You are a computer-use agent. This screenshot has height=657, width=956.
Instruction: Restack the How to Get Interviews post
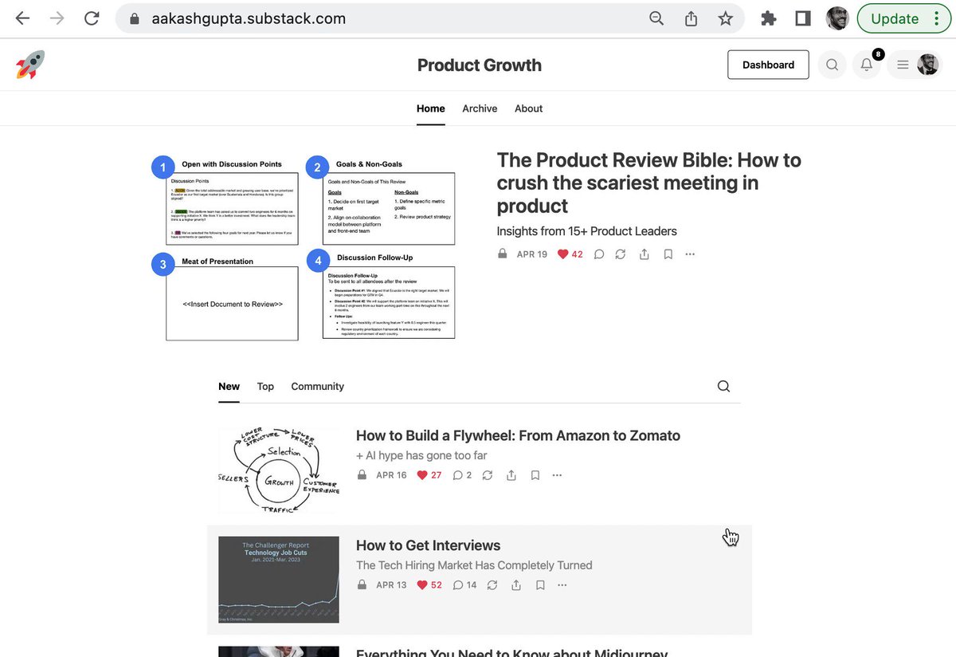[x=492, y=585]
